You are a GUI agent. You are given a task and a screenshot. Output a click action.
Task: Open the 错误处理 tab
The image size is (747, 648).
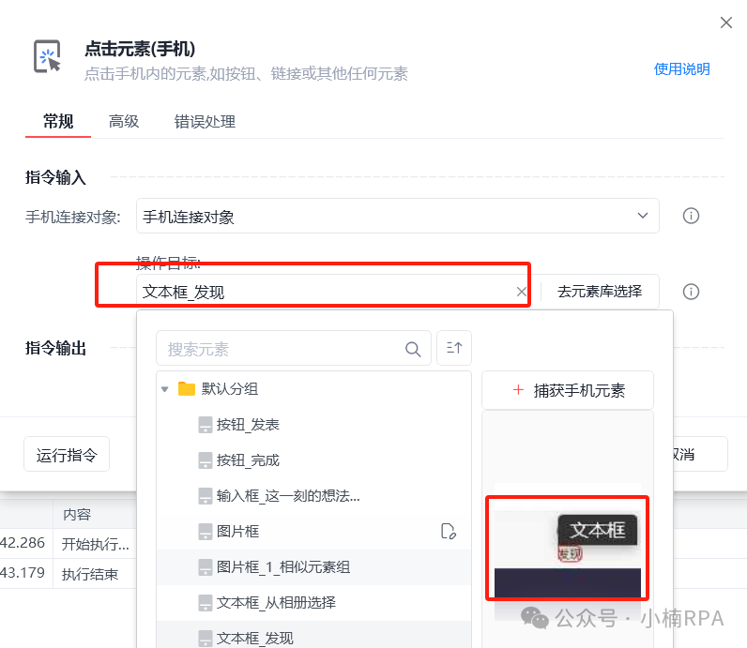pyautogui.click(x=205, y=121)
